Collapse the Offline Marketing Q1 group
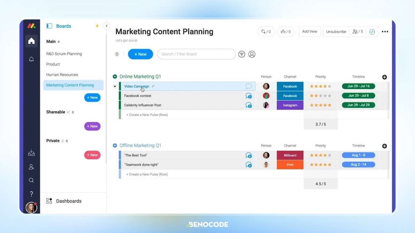 pos(115,146)
